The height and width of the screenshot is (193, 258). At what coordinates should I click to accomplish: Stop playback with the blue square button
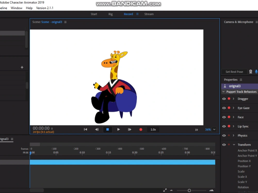click(107, 129)
